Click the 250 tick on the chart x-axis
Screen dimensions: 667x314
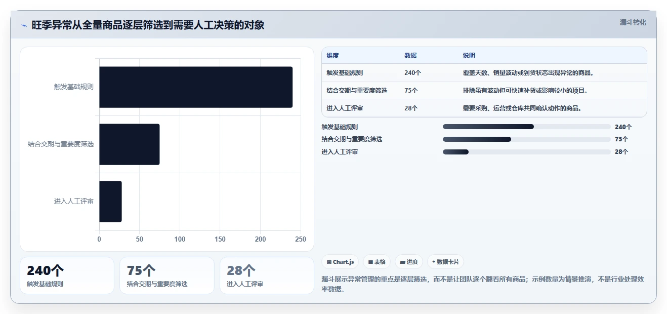301,240
